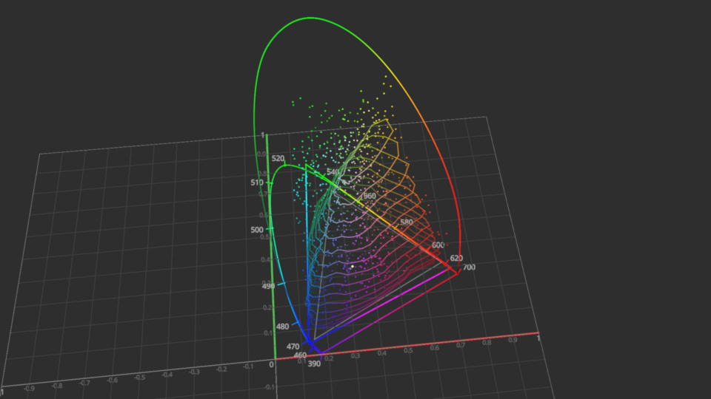The image size is (711, 399).
Task: Click the 0.7 tick on green axis
Action: coord(263,194)
